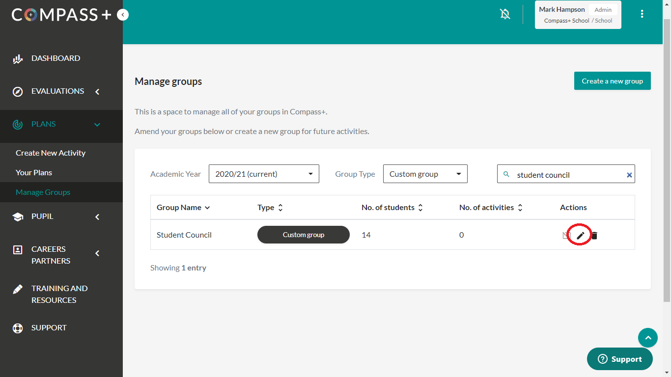Delete the Student Council group with trash icon
The image size is (671, 377).
coord(594,236)
